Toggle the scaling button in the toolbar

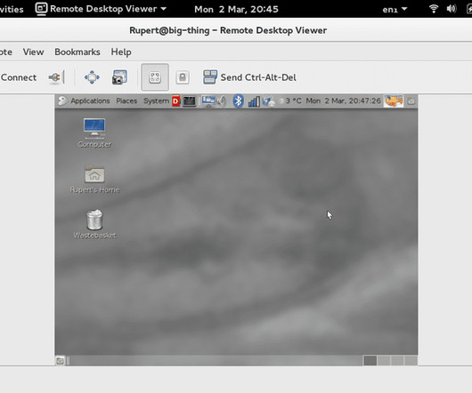(x=155, y=77)
